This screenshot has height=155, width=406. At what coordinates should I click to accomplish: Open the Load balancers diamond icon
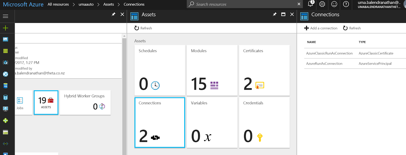coord(5,121)
